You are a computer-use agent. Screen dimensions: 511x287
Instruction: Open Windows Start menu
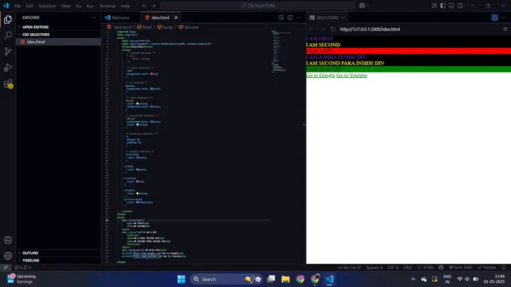[181, 279]
